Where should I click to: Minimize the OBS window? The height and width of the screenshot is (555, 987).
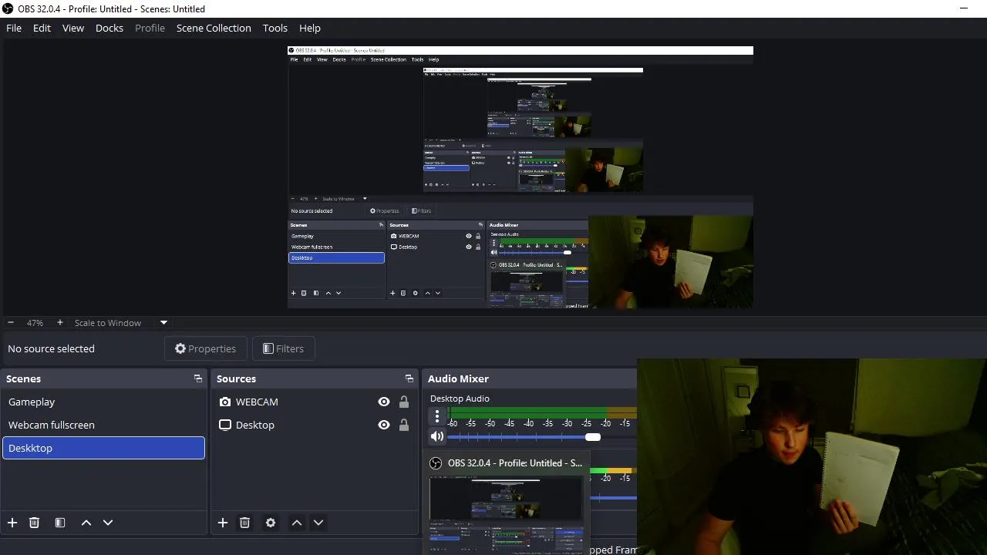[963, 8]
